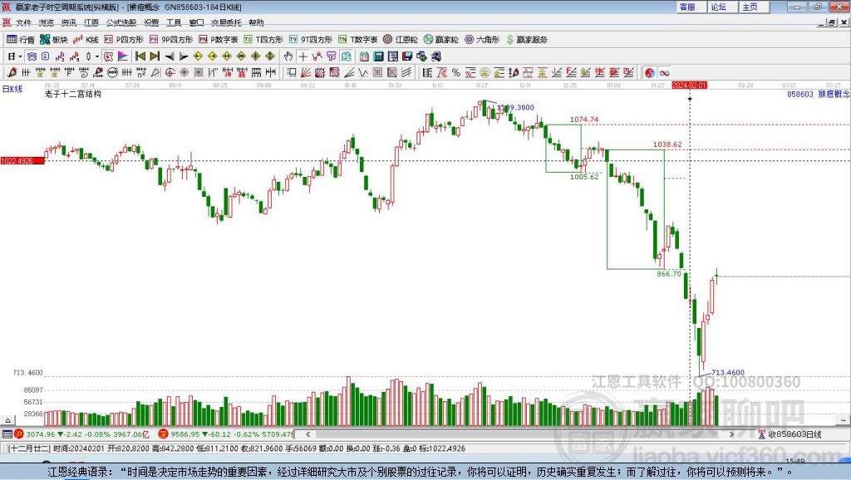The width and height of the screenshot is (851, 480).
Task: Click the red-blue yin-yang icon
Action: point(650,72)
